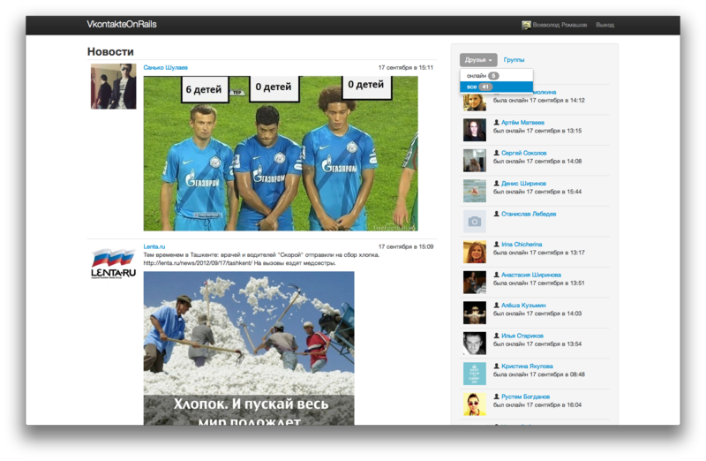This screenshot has width=706, height=461.
Task: Click the person icon beside Сергей Соколов
Action: (496, 153)
